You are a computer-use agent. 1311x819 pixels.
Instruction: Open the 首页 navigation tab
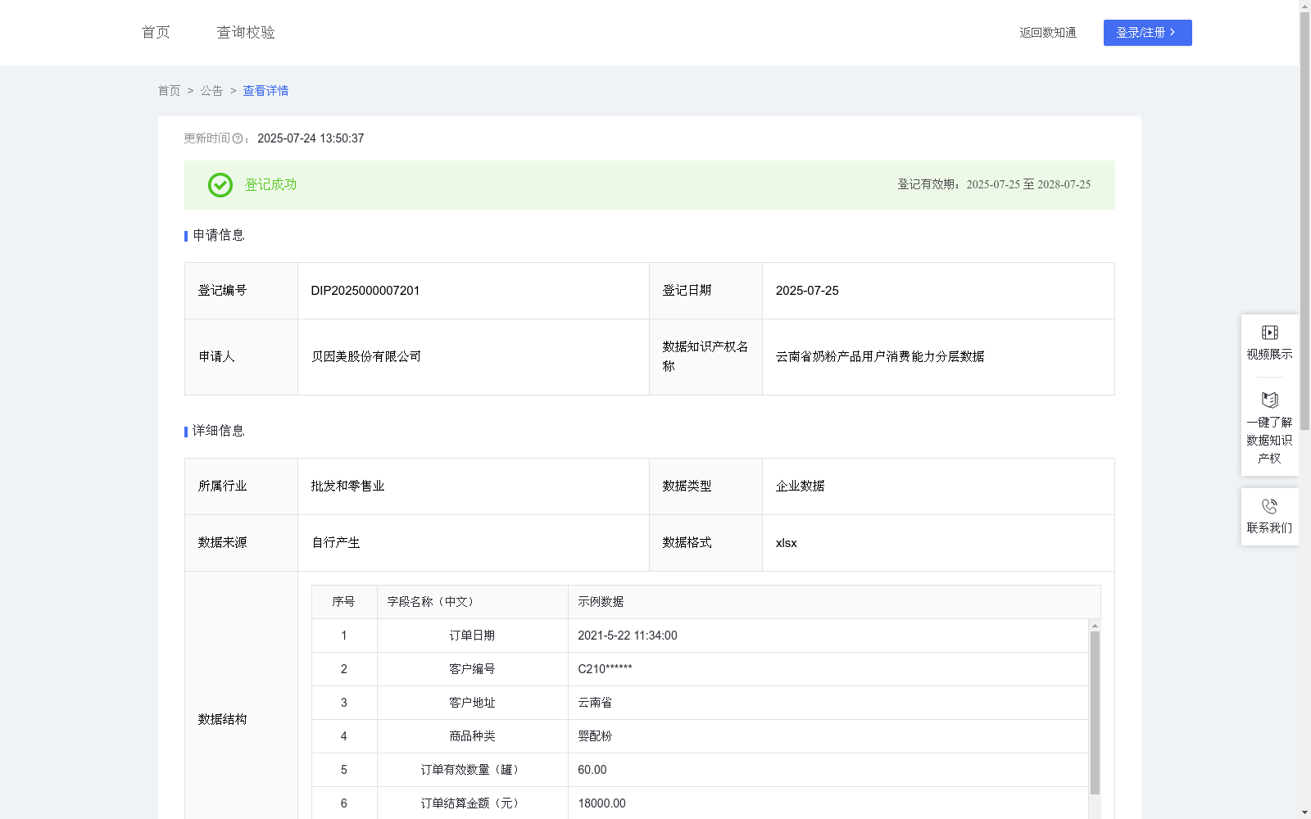click(x=156, y=32)
